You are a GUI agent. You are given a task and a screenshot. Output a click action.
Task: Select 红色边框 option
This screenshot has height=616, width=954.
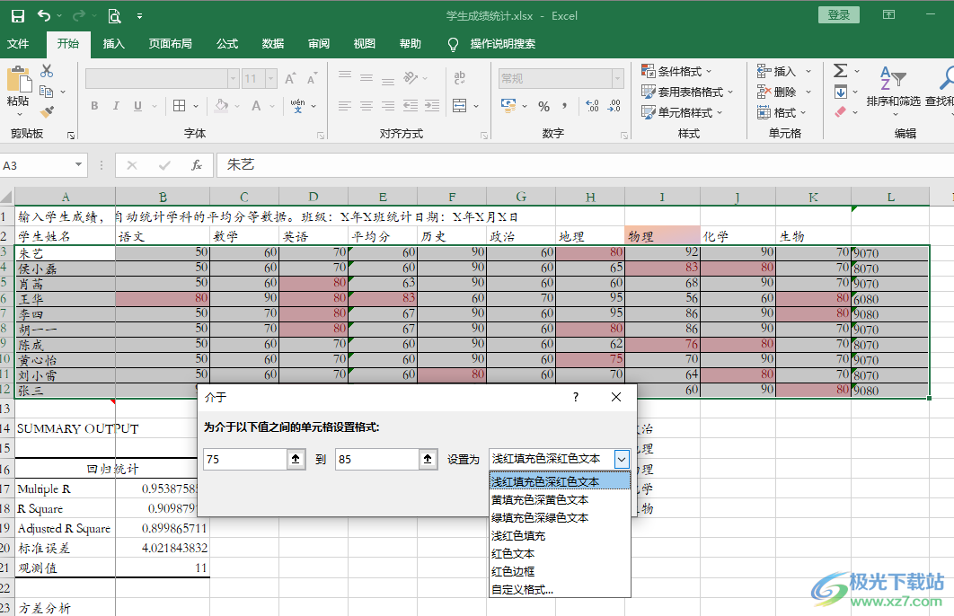[x=560, y=572]
